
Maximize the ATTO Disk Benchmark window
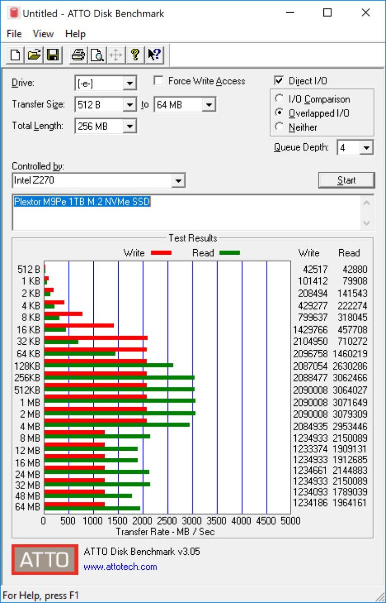pos(327,13)
